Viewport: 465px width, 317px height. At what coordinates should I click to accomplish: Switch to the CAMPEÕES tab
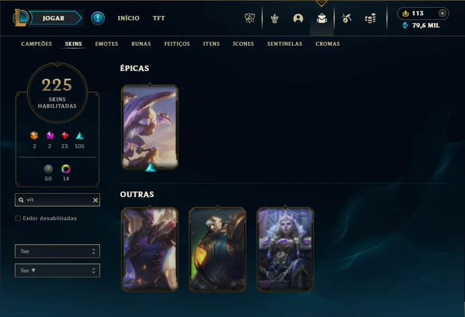coord(36,43)
